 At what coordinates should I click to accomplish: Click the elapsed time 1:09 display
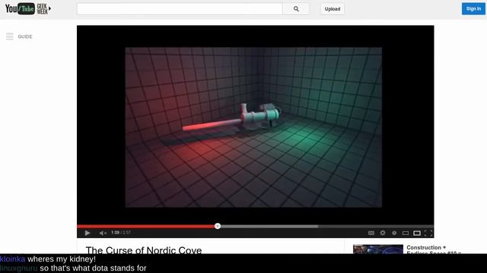(115, 233)
